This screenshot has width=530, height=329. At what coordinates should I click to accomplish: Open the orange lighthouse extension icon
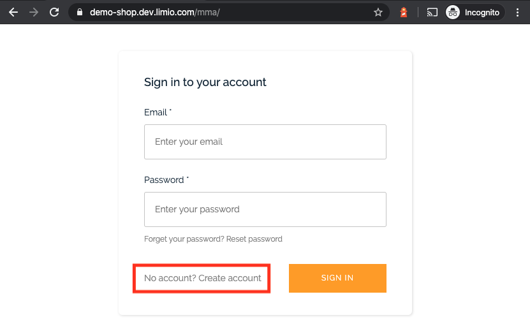click(x=404, y=13)
